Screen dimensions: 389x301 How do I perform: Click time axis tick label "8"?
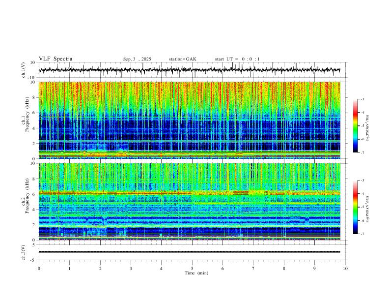coord(284,269)
